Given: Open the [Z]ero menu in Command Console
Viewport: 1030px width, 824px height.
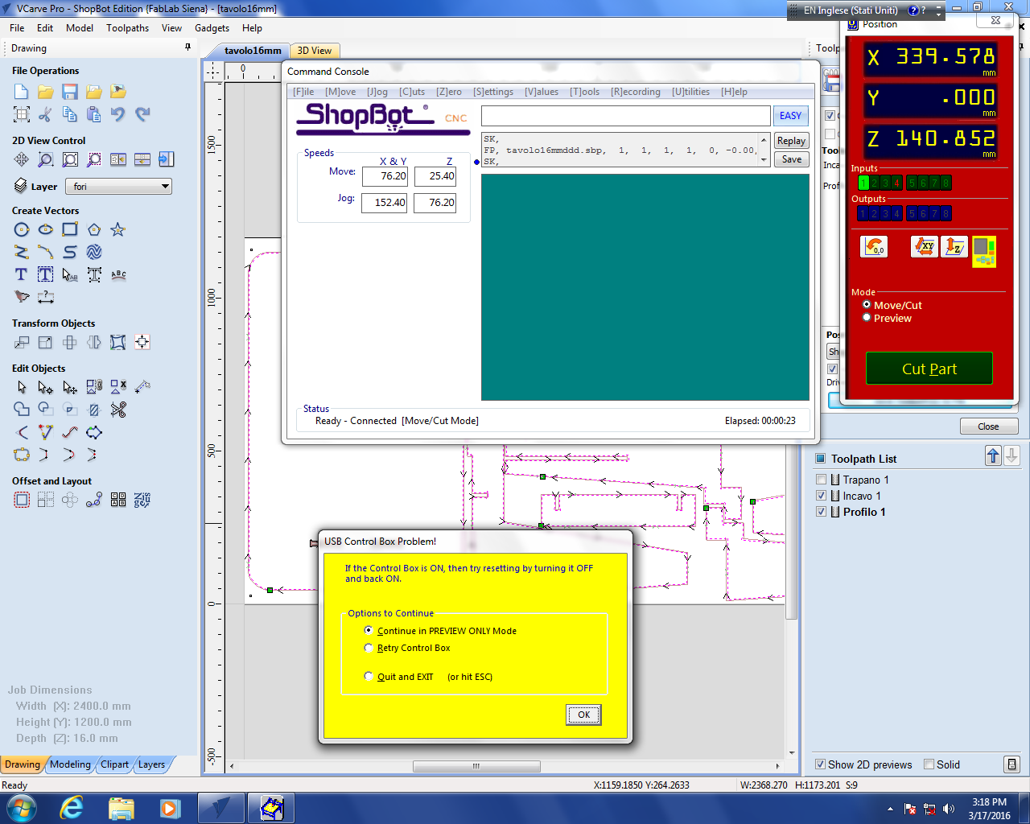Looking at the screenshot, I should tap(449, 92).
